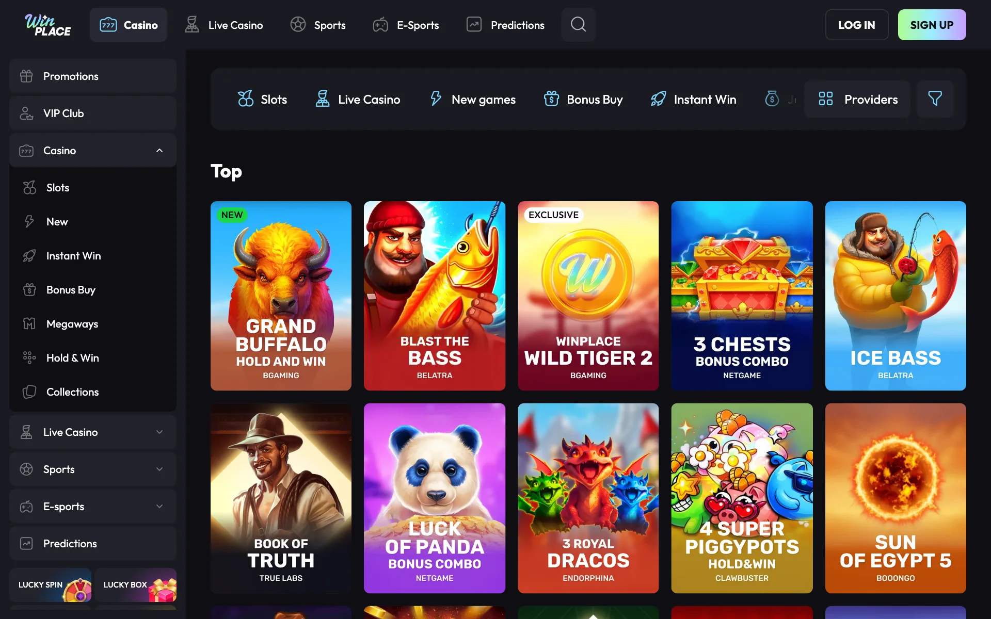
Task: Click the VIP Club icon in sidebar
Action: (26, 113)
